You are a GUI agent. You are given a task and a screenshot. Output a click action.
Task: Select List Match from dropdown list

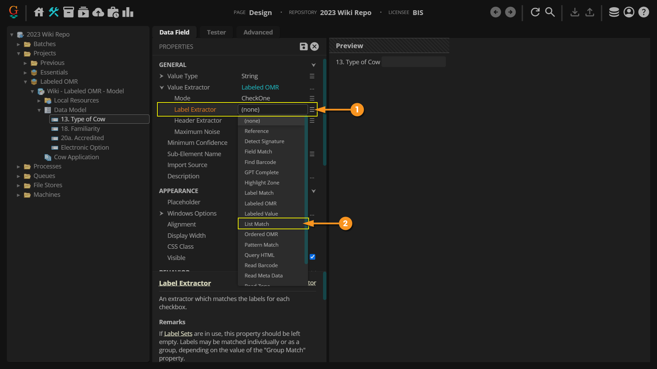pyautogui.click(x=257, y=224)
